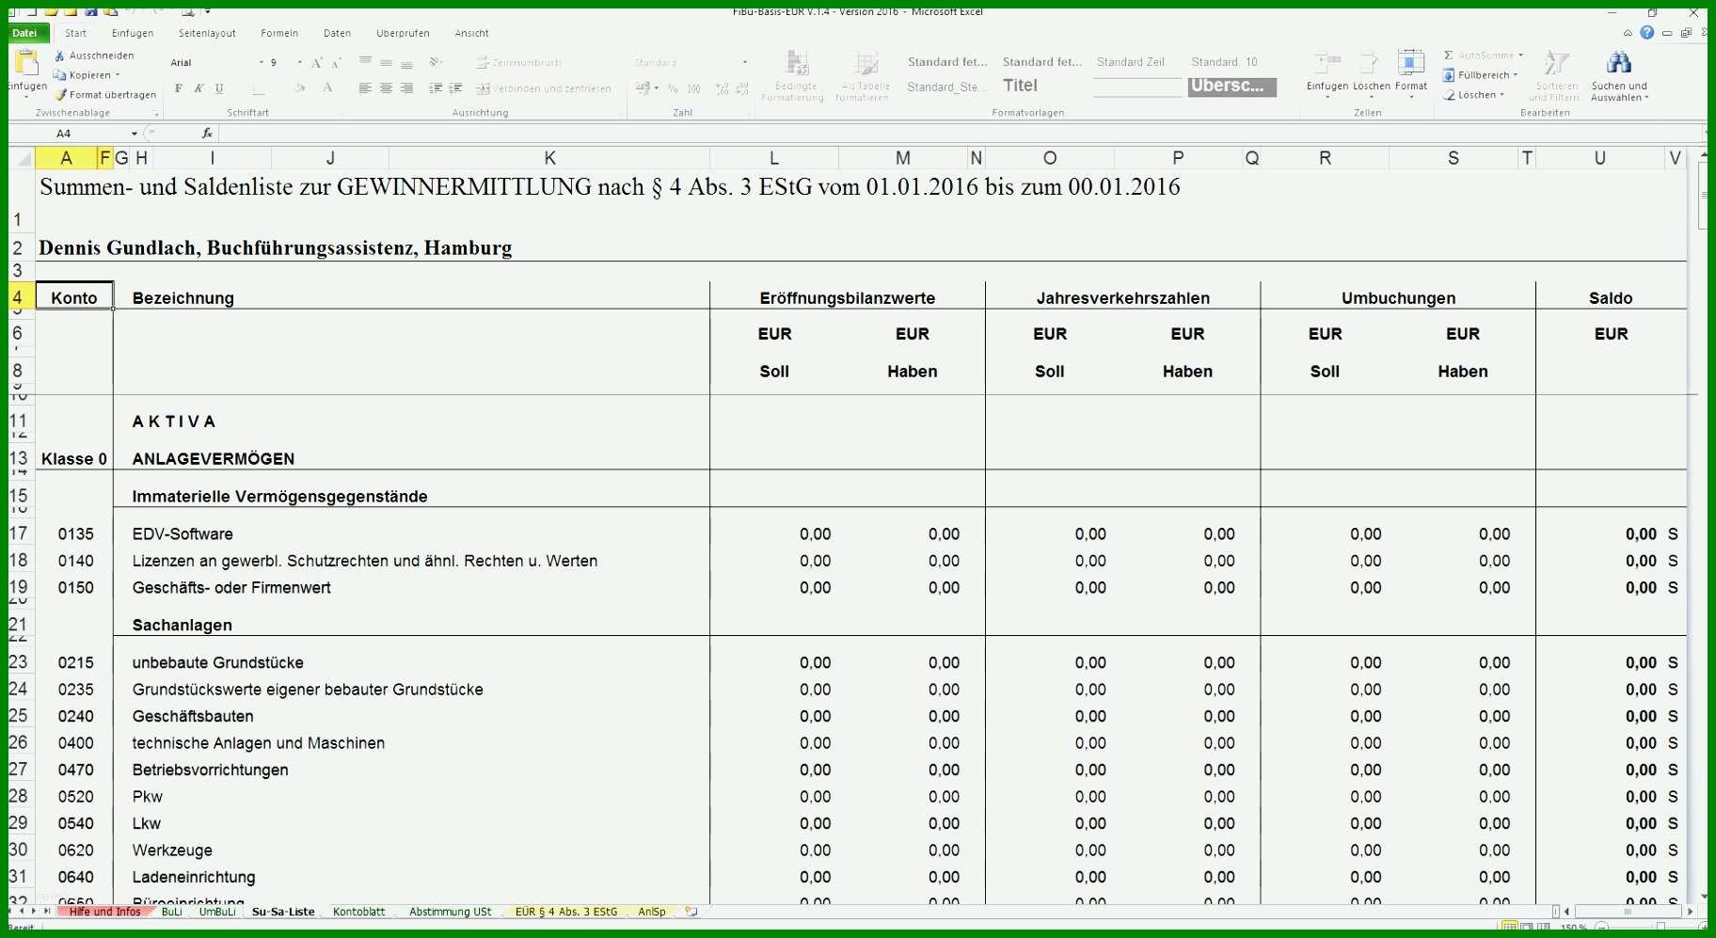Viewport: 1716px width, 938px height.
Task: Cut selection with Ausschneiden scissors icon
Action: pyautogui.click(x=59, y=56)
